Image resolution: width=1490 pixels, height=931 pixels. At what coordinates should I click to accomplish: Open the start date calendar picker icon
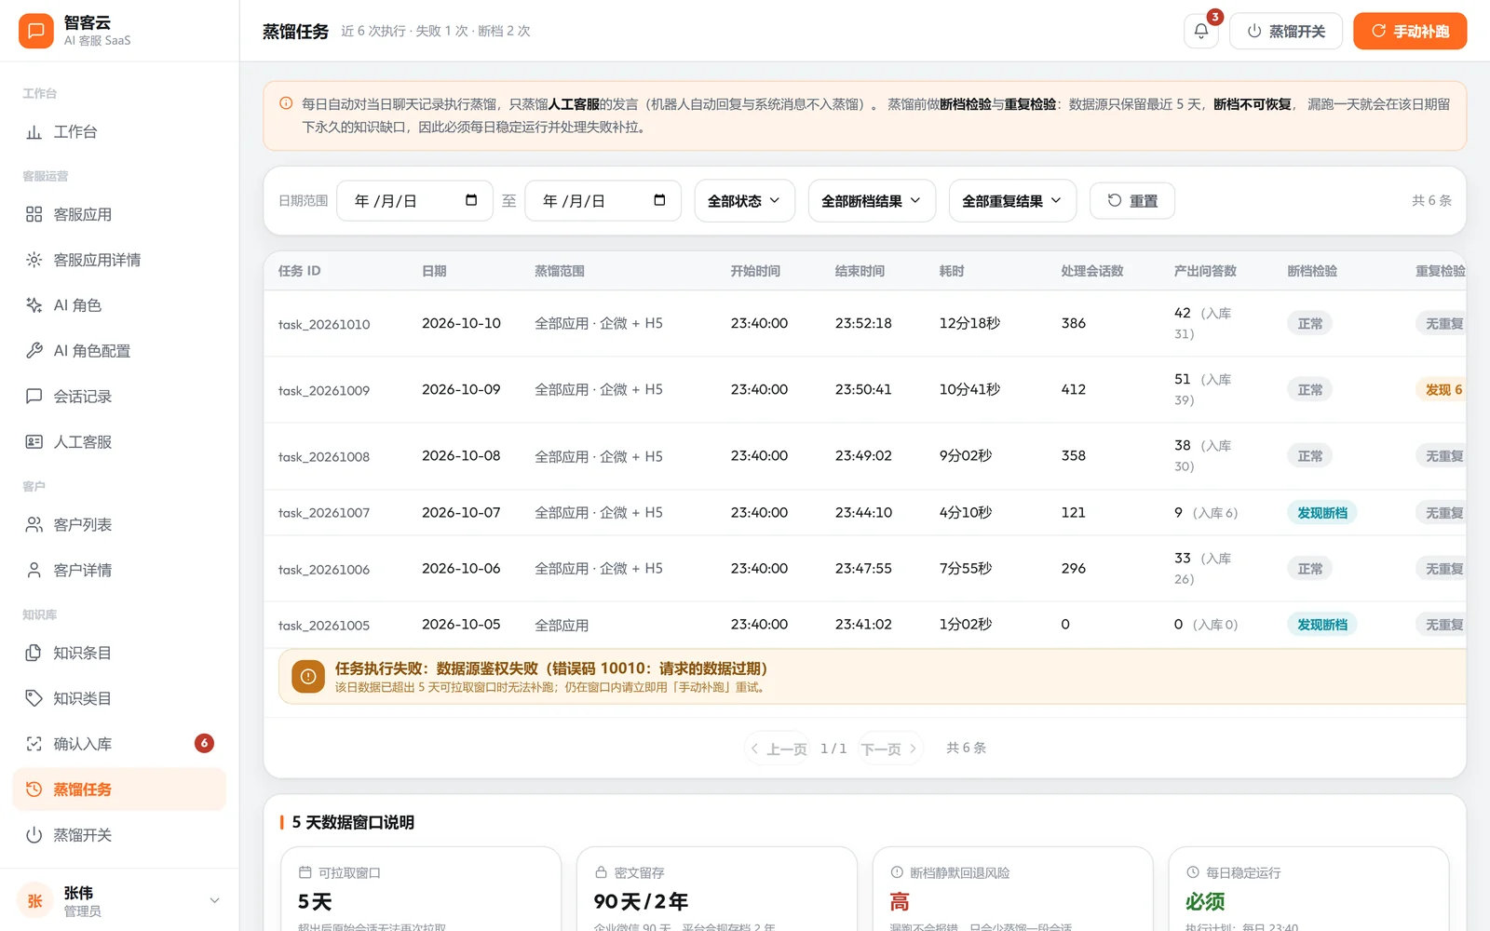pos(471,200)
